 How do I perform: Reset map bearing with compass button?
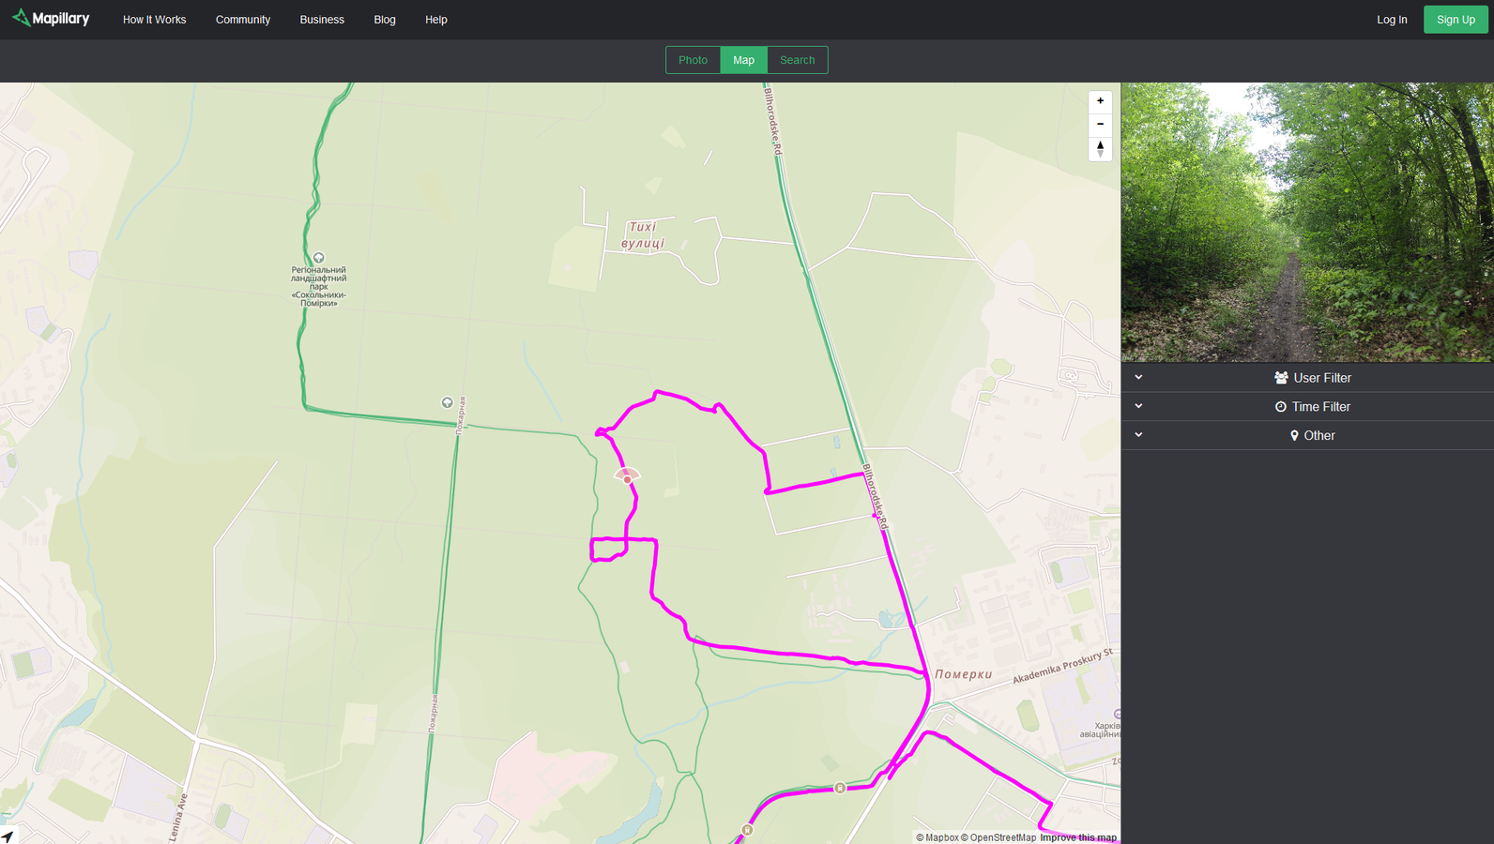(x=1100, y=148)
